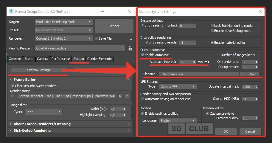
Task: Open the Target dropdown Production Rendering Mode
Action: [63, 22]
